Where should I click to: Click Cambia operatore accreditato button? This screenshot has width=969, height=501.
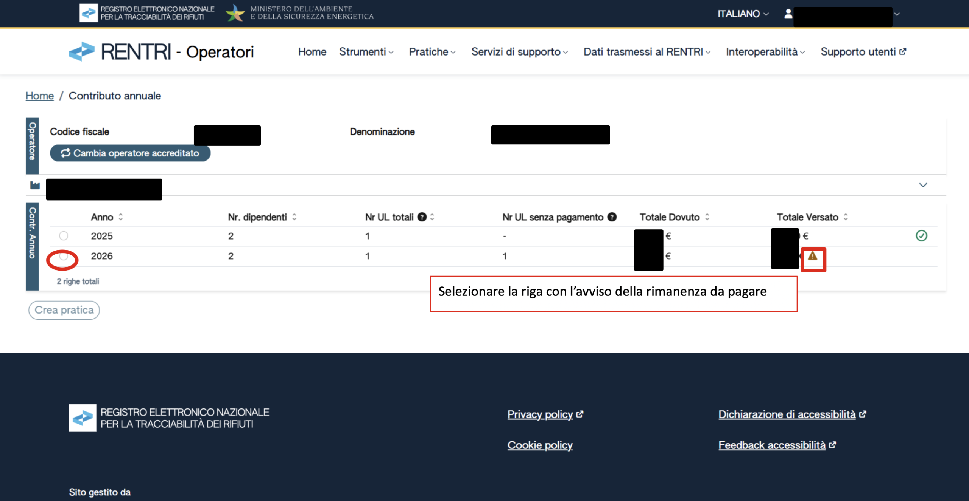[x=130, y=153]
